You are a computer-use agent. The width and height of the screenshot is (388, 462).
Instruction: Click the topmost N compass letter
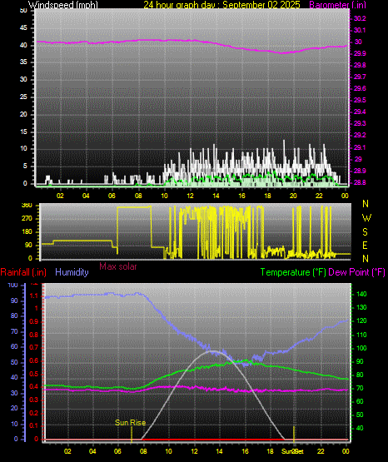coord(366,204)
